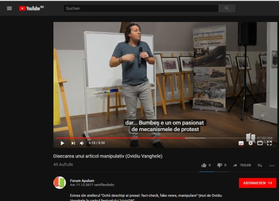The image size is (279, 201).
Task: Click the publish date 11.12.2017 text
Action: pyautogui.click(x=92, y=185)
